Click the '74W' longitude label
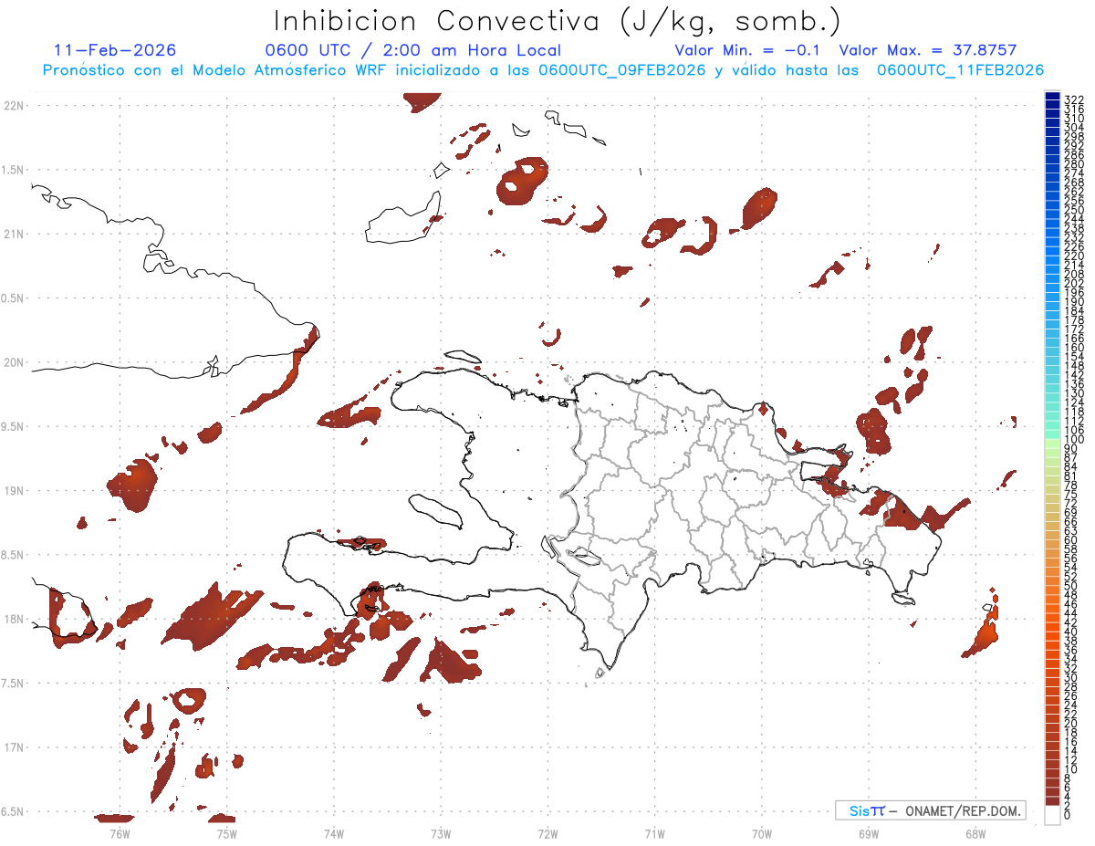The image size is (1095, 846). coord(333,833)
